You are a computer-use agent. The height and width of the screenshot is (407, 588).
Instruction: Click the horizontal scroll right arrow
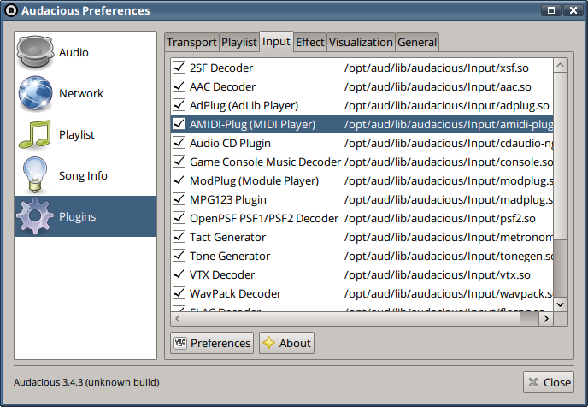pos(546,319)
